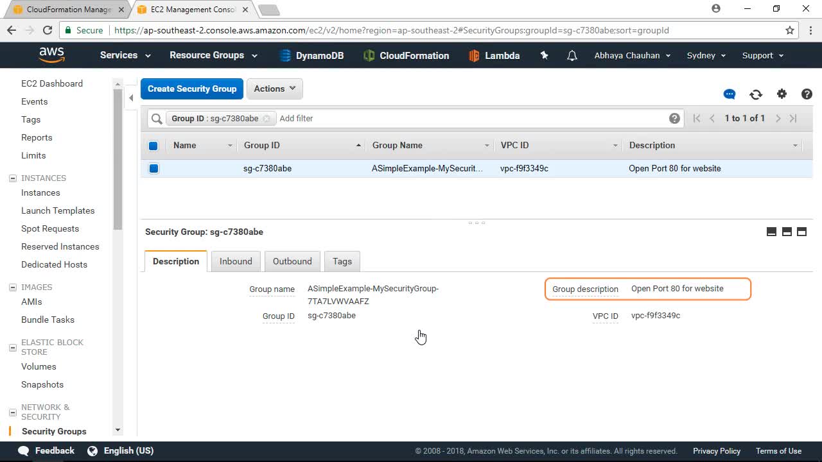
Task: Bookmark this page with the star icon
Action: point(790,30)
